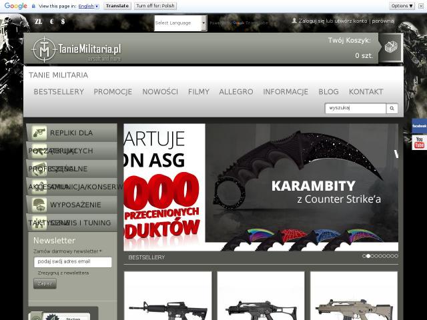
Task: Open Repliki dla początkujących category
Action: tap(72, 133)
